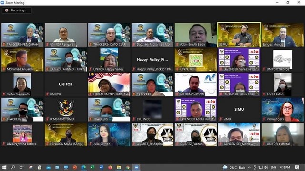This screenshot has width=305, height=171.
Task: Click the Recording... label
Action: pyautogui.click(x=19, y=10)
